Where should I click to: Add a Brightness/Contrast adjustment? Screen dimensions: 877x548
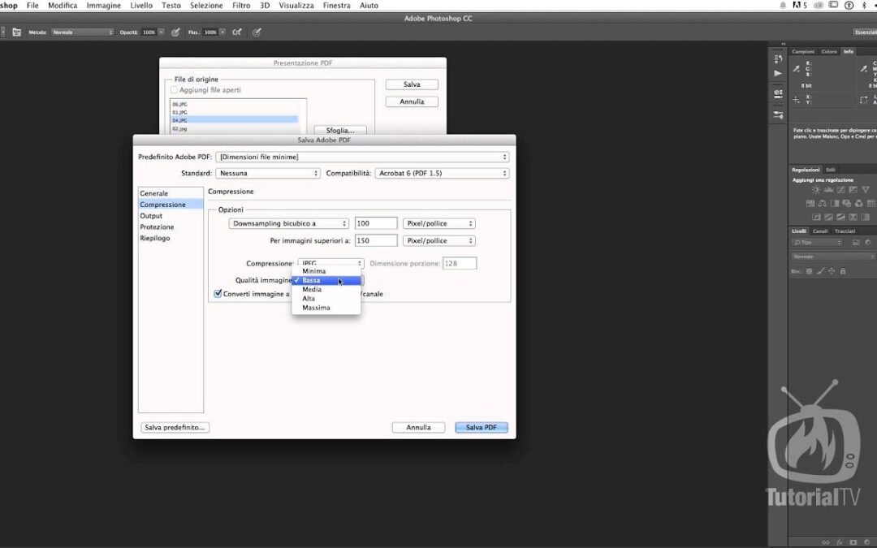[x=815, y=190]
